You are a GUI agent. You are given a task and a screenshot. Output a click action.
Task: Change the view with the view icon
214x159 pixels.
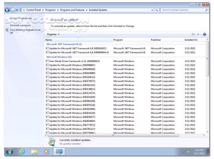(193, 34)
